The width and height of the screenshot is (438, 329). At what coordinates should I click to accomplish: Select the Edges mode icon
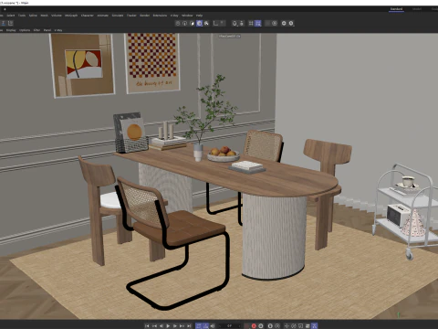tap(184, 23)
